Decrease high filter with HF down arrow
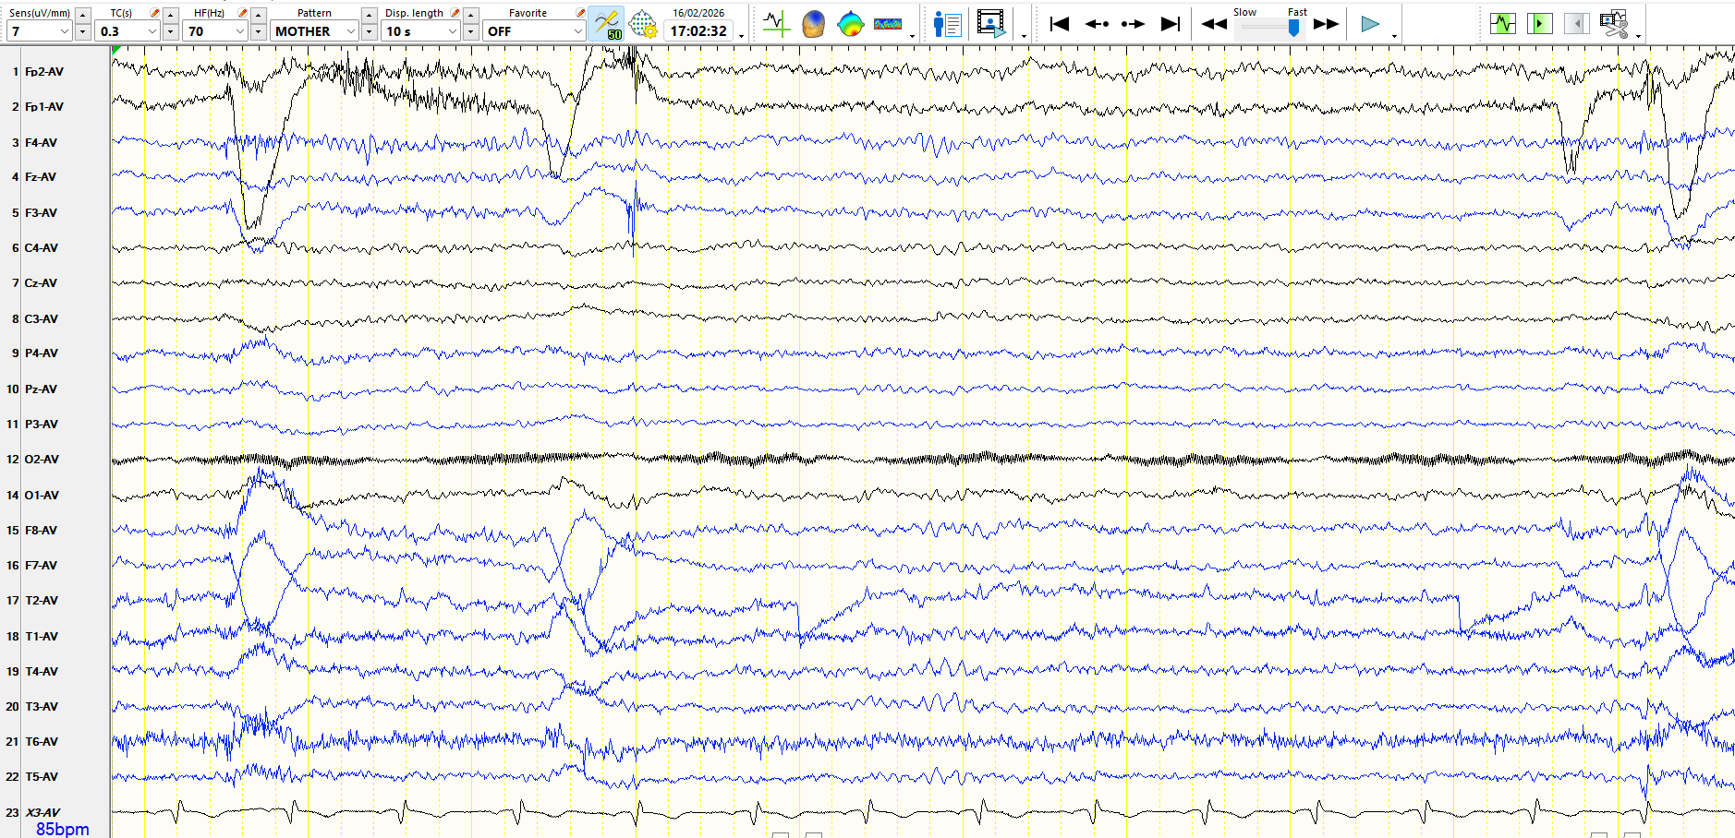 (x=258, y=31)
